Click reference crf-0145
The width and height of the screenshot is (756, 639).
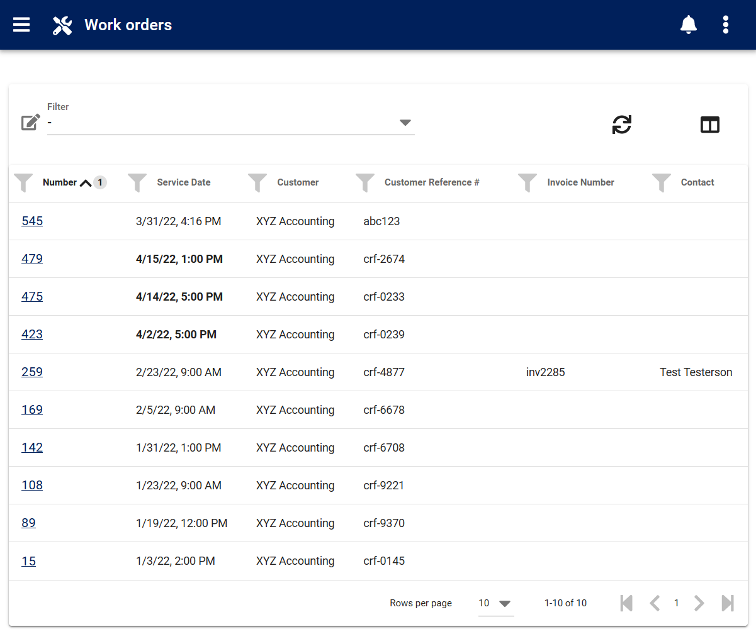(x=384, y=560)
